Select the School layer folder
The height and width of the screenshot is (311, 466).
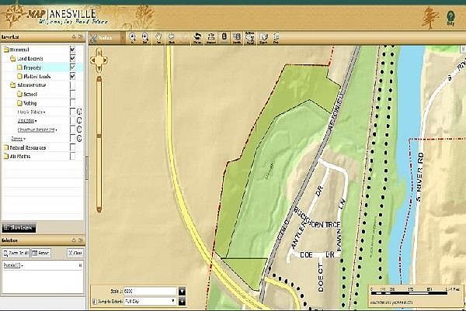click(19, 94)
